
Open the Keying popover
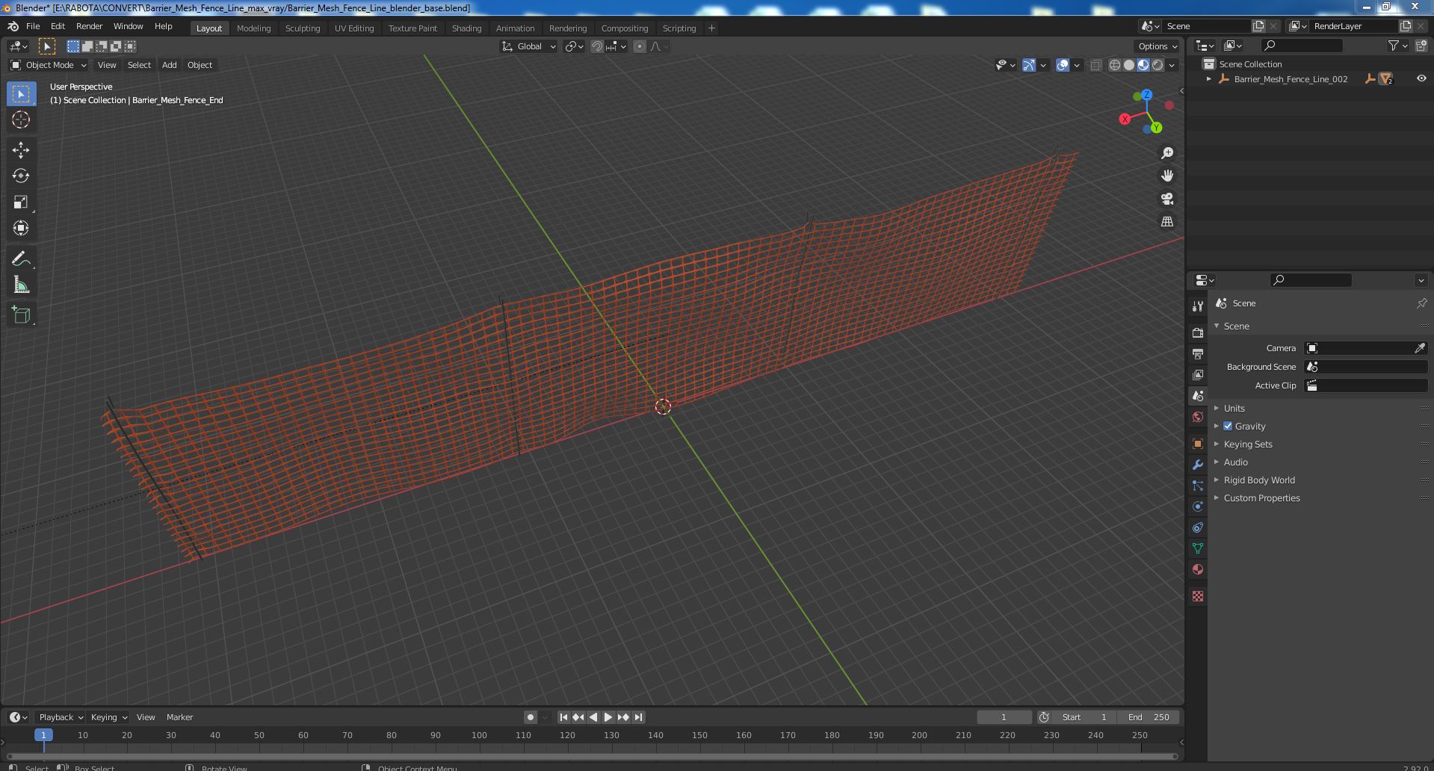pyautogui.click(x=108, y=717)
